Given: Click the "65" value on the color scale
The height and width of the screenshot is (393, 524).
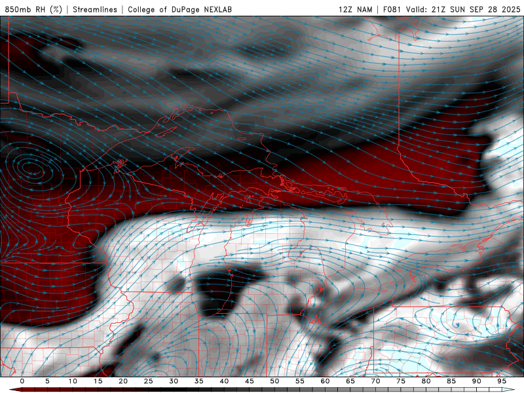Looking at the screenshot, I should coord(350,381).
